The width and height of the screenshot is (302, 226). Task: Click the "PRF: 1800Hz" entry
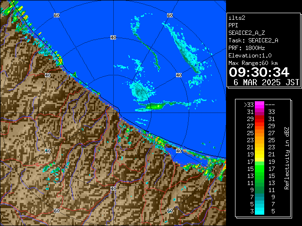click(x=246, y=48)
